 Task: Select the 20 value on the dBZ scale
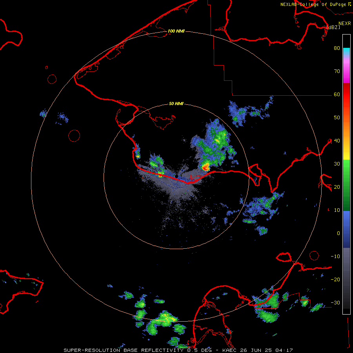(x=337, y=187)
